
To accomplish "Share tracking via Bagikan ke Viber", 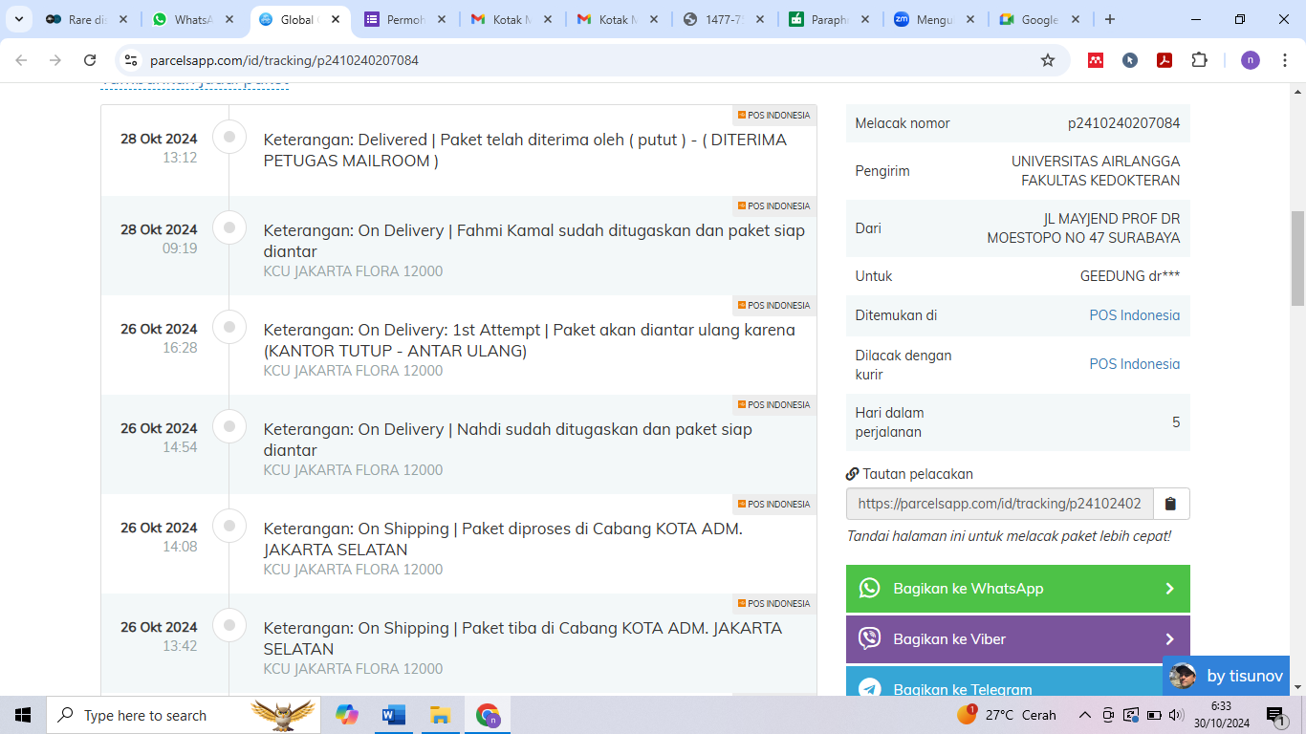I will [1017, 639].
